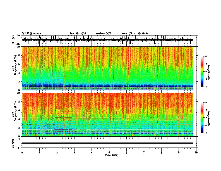Click the "10" kHz tick on ch.2 frequency axis
The width and height of the screenshot is (221, 171).
(19, 93)
